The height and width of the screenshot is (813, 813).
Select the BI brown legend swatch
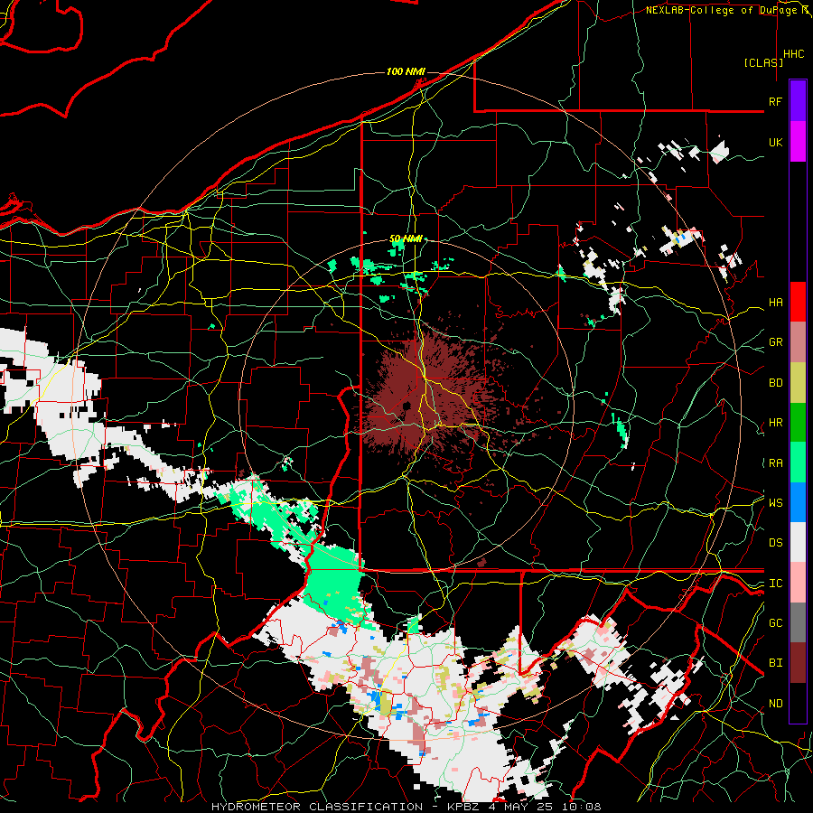[798, 663]
